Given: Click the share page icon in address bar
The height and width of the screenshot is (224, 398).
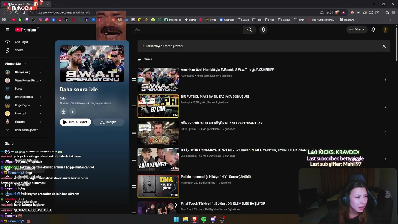Looking at the screenshot, I should [329, 12].
